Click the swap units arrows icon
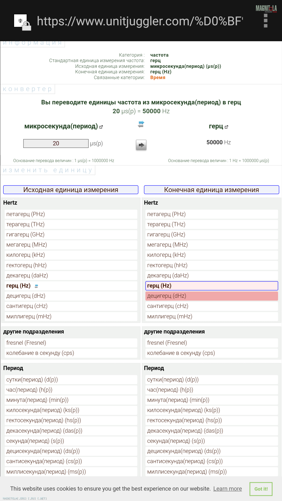This screenshot has height=501, width=282. click(141, 124)
